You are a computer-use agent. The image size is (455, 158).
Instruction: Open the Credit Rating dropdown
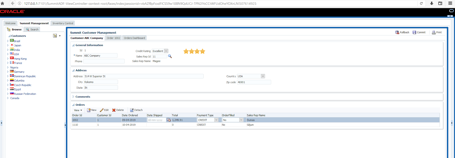(x=166, y=51)
